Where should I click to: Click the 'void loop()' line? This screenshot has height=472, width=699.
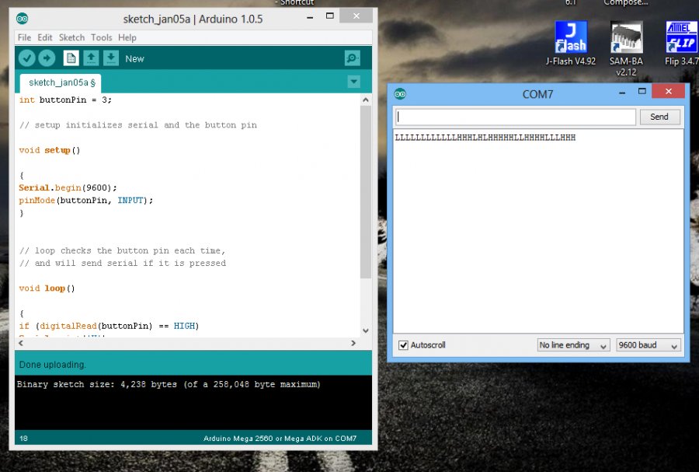pos(47,288)
